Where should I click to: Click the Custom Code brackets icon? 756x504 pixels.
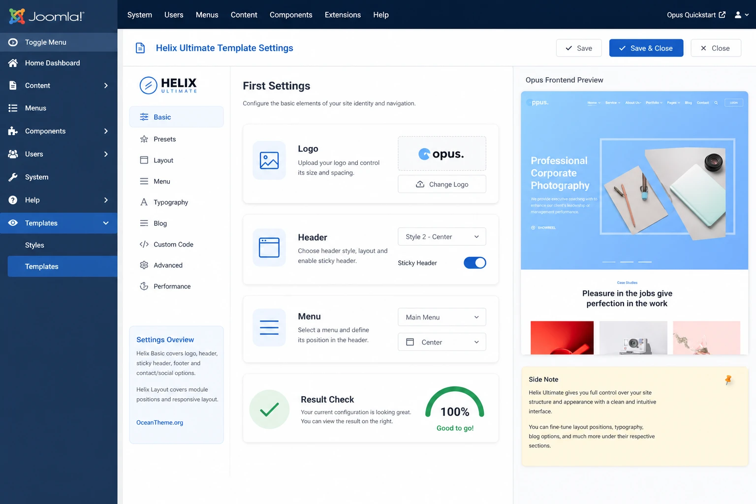144,245
